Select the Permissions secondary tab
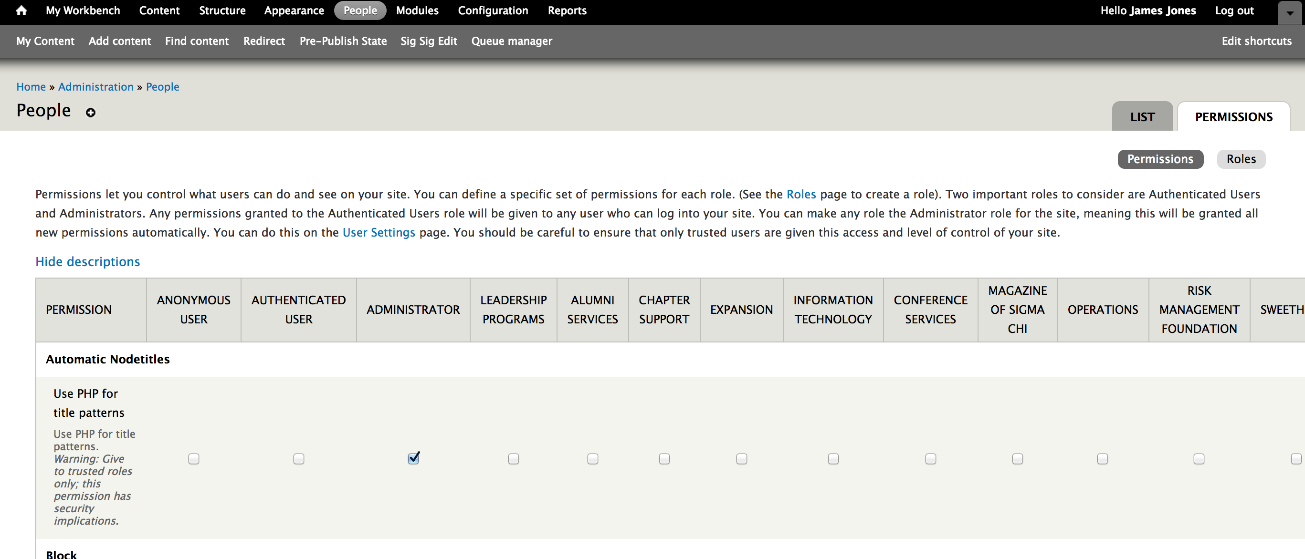Image resolution: width=1305 pixels, height=559 pixels. pyautogui.click(x=1160, y=159)
